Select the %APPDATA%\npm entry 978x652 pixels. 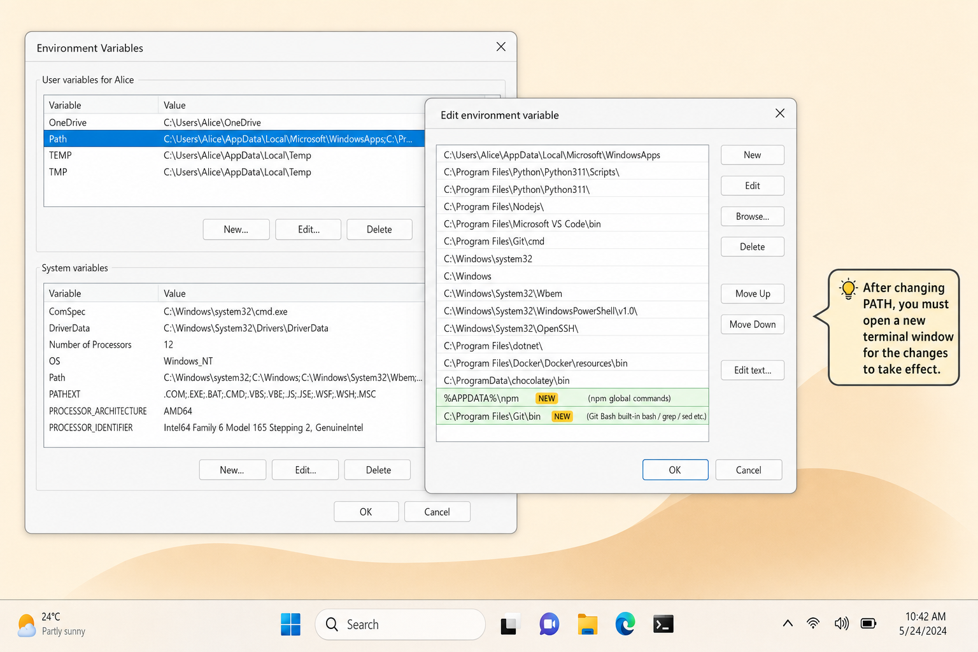572,398
